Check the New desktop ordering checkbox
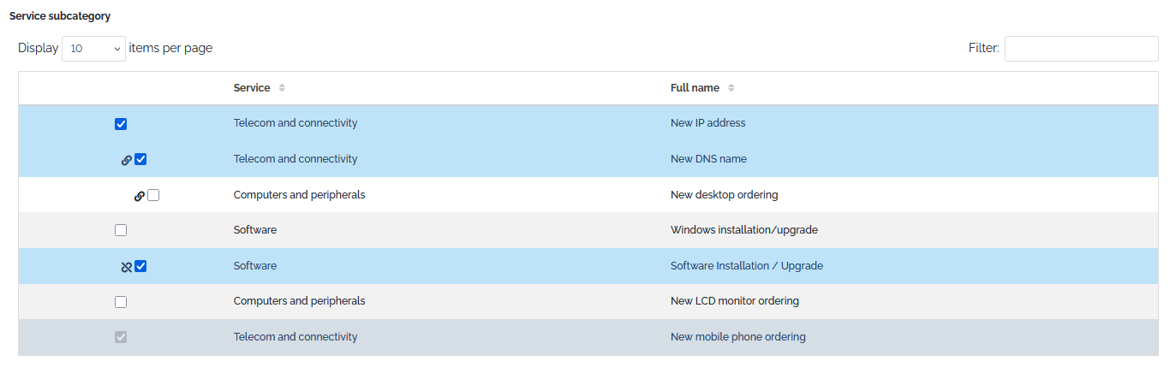The height and width of the screenshot is (373, 1176). pyautogui.click(x=153, y=195)
